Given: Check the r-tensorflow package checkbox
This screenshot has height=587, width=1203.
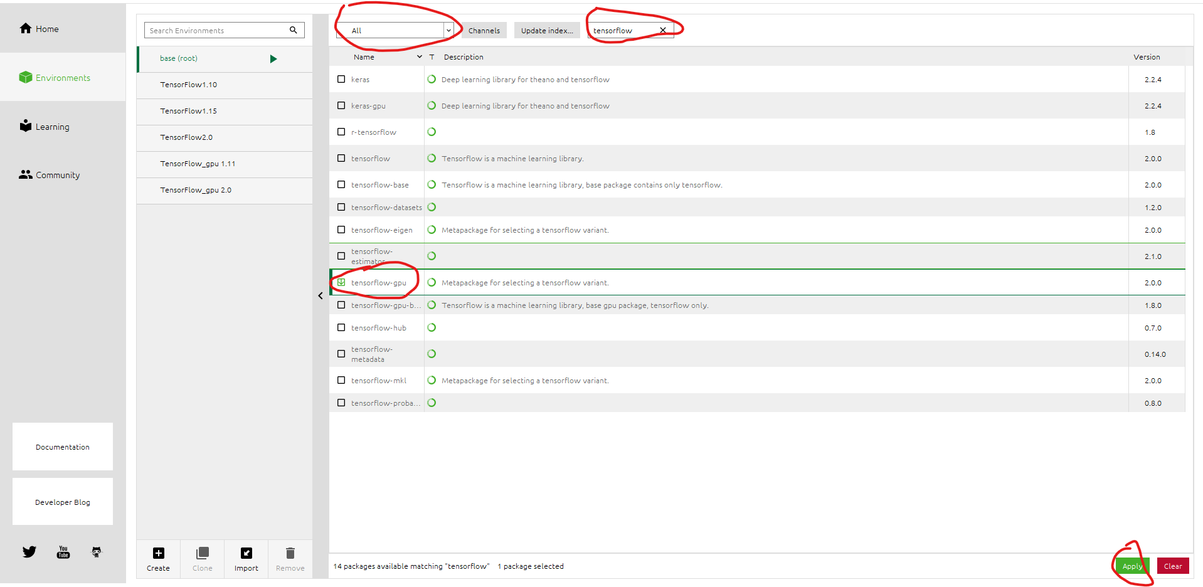Looking at the screenshot, I should [341, 132].
